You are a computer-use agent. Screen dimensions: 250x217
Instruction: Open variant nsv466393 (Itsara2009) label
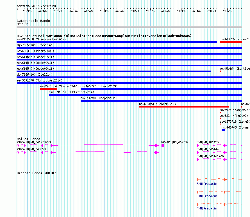pyautogui.click(x=35, y=51)
